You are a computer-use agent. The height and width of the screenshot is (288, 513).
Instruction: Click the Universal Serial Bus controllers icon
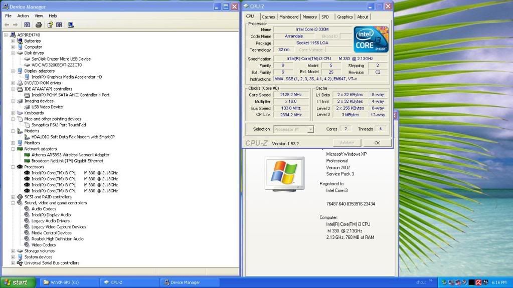[x=20, y=263]
